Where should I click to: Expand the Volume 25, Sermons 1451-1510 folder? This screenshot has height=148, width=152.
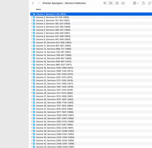31,90
